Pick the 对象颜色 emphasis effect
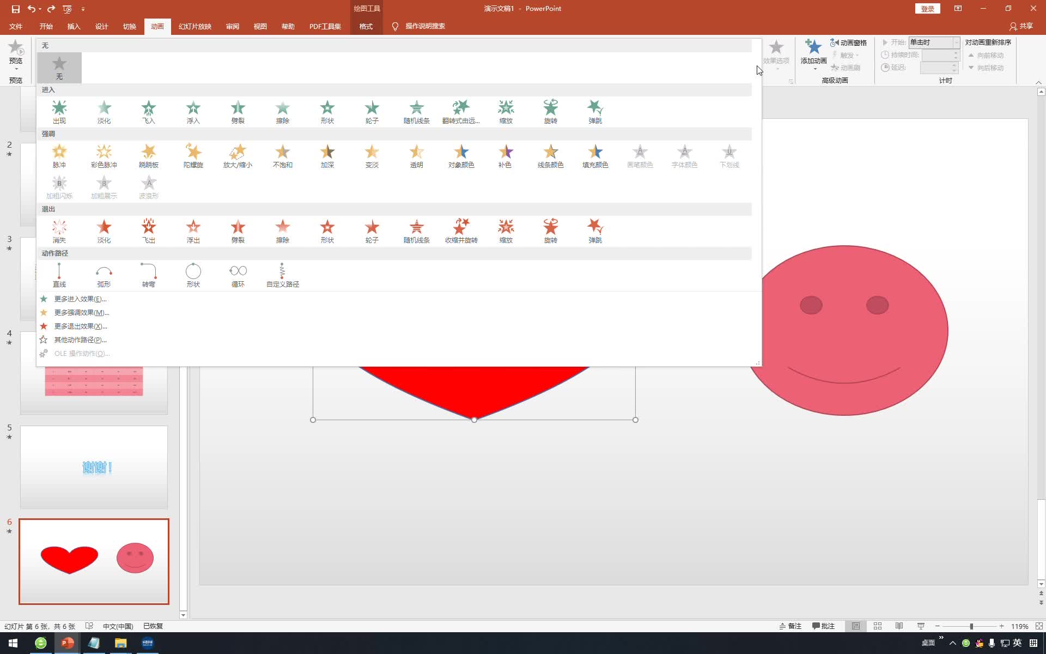This screenshot has height=654, width=1046. (x=461, y=156)
